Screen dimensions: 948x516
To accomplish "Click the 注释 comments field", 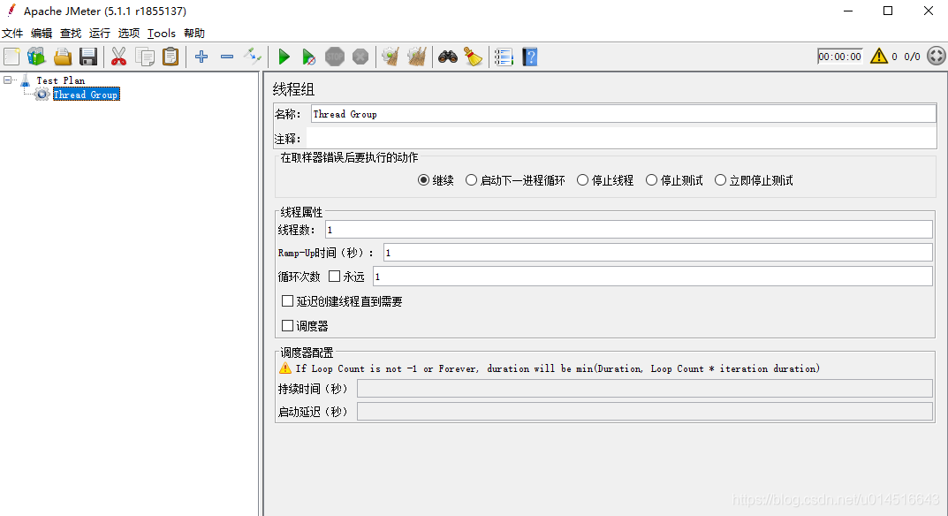I will (621, 139).
